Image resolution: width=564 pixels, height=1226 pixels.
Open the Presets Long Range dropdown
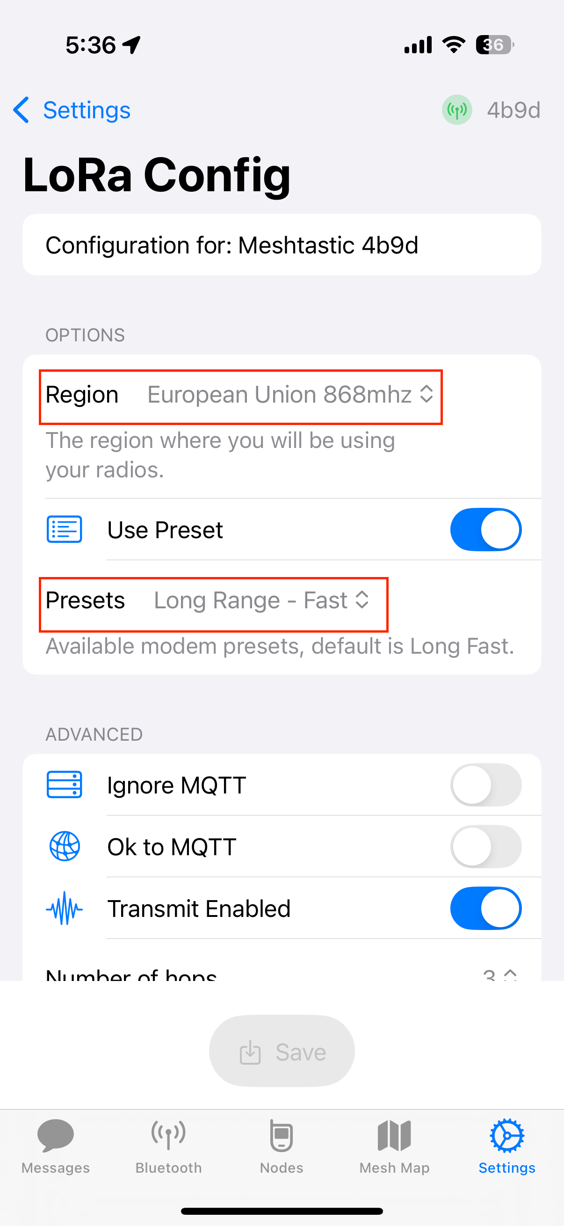point(261,600)
